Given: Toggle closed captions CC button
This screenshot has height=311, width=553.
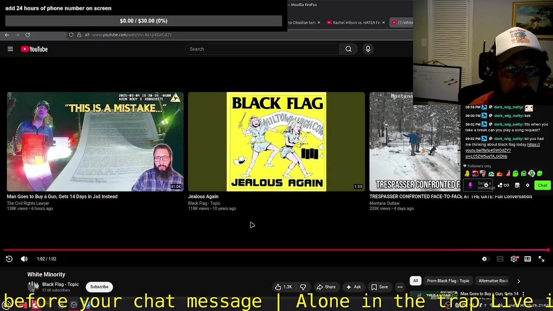Looking at the screenshot, I should pyautogui.click(x=500, y=259).
